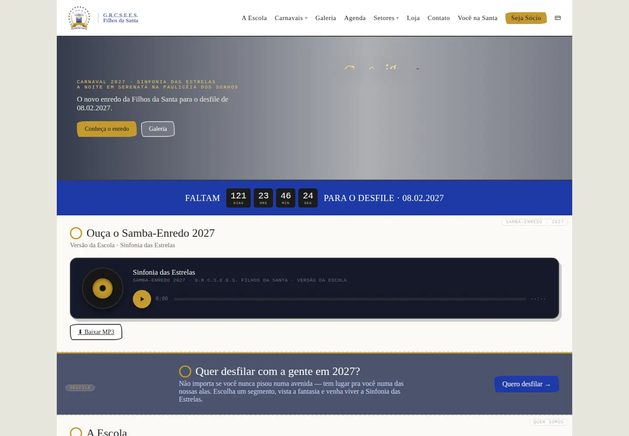Click 'Sinfonia das Estrelas' track title
Viewport: 629px width, 436px height.
164,272
